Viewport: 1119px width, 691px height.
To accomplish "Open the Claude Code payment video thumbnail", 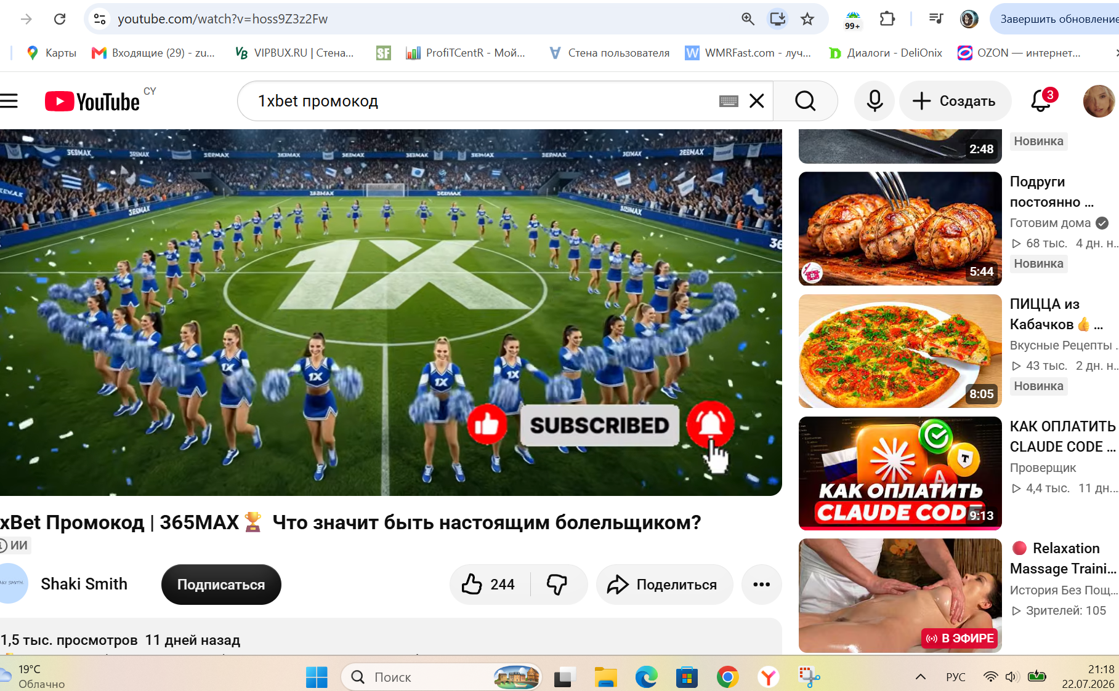I will pos(900,473).
